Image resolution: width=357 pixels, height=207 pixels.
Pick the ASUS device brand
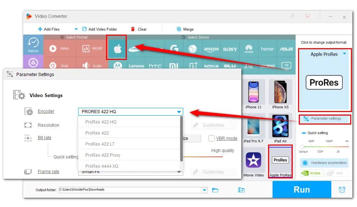(286, 49)
